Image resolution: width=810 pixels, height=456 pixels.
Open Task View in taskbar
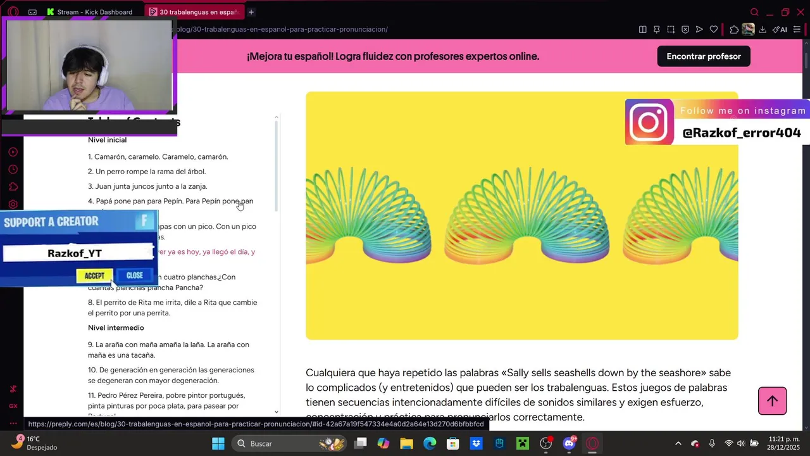click(361, 443)
